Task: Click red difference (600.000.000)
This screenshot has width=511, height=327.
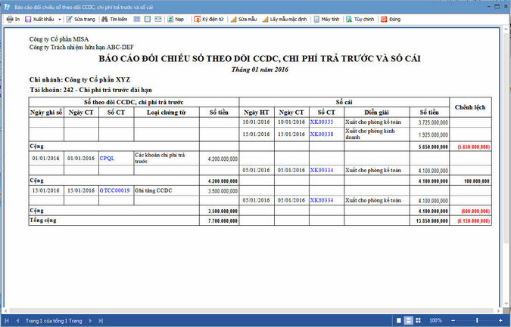Action: click(x=475, y=211)
